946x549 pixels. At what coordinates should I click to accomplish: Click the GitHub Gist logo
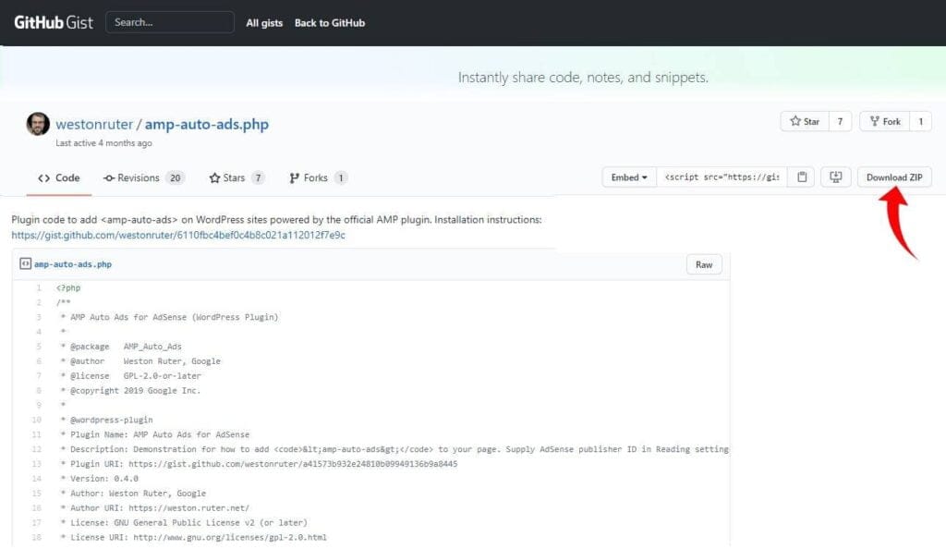tap(54, 22)
